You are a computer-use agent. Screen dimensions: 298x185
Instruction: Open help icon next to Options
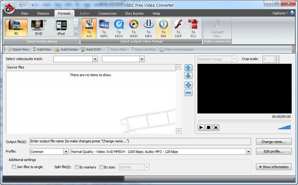pyautogui.click(x=292, y=13)
